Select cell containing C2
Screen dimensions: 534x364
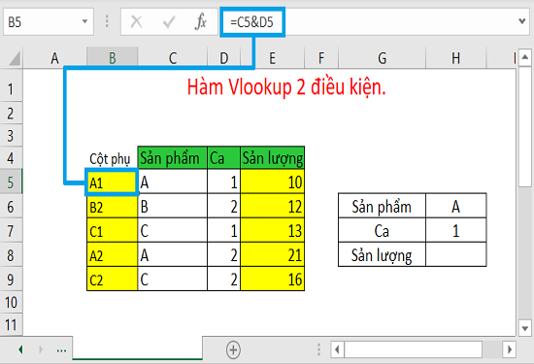click(x=112, y=279)
